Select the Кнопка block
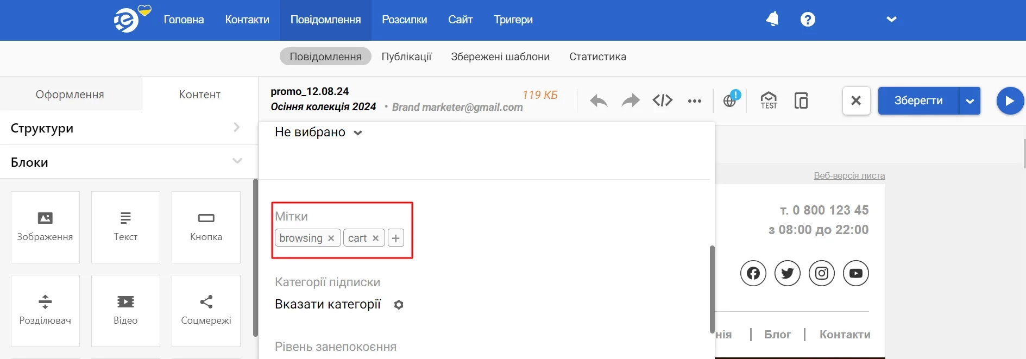Viewport: 1026px width, 359px height. (206, 227)
